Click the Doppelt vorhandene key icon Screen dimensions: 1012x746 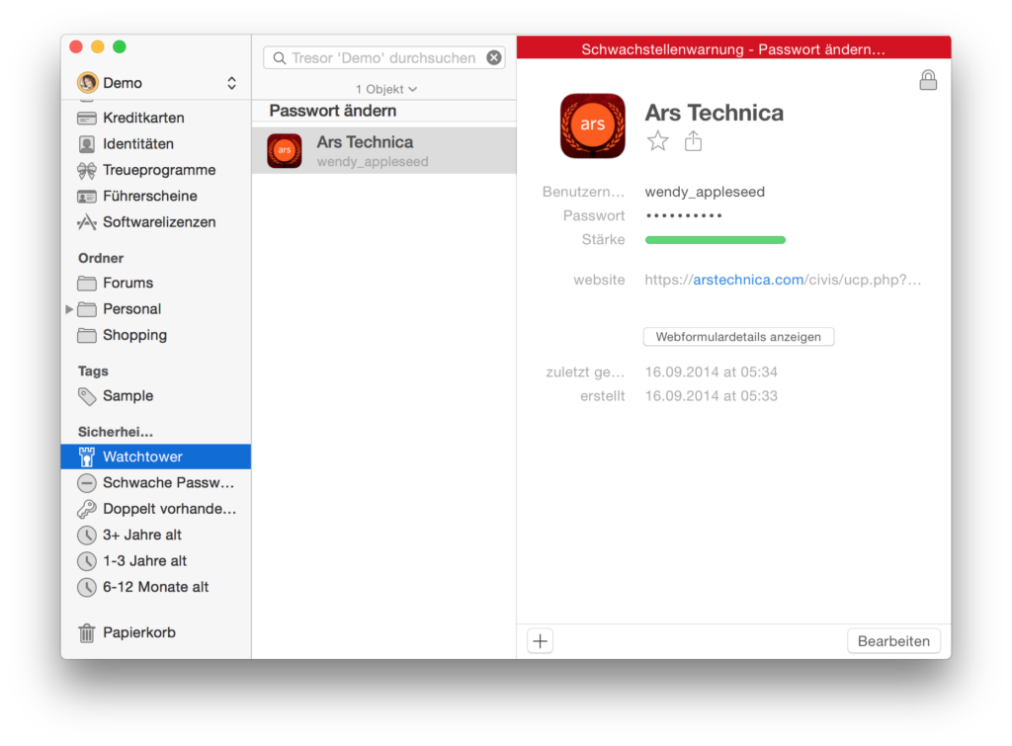[x=87, y=509]
